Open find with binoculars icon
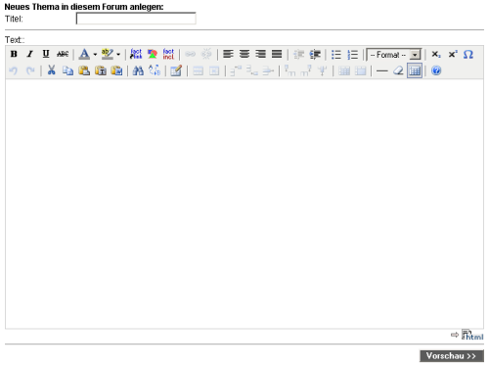The image size is (489, 365). (x=138, y=70)
